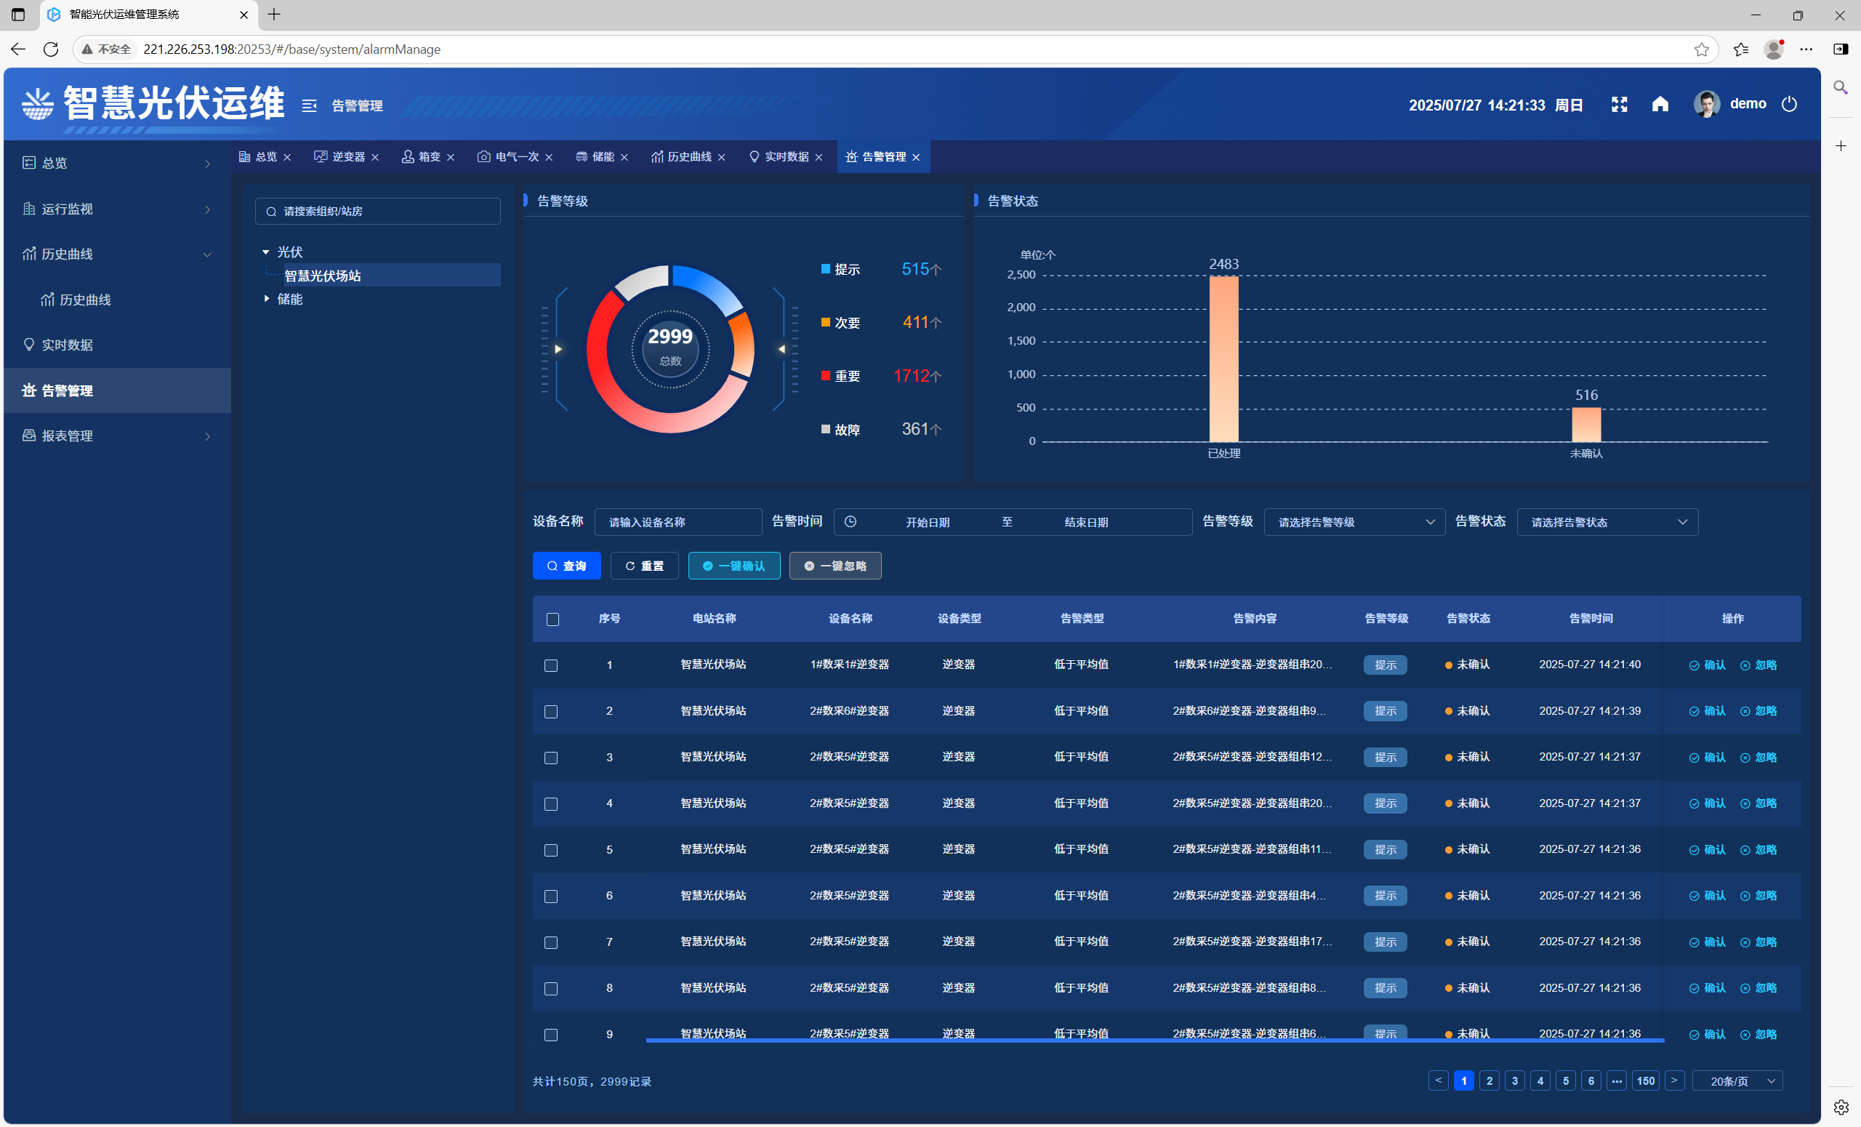1861x1127 pixels.
Task: Click the browser favorites star icon
Action: click(x=1701, y=49)
